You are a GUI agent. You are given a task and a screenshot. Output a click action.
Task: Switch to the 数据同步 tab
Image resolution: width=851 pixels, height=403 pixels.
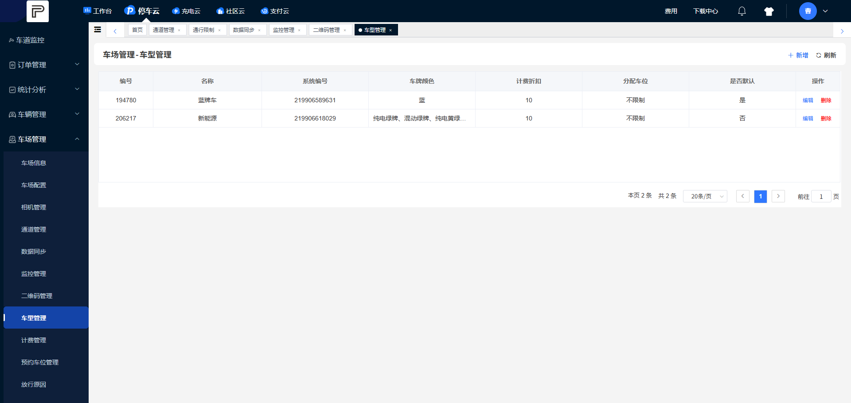(244, 30)
